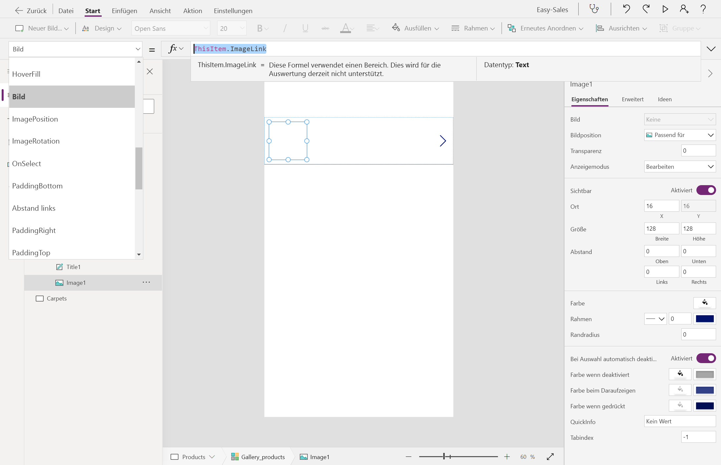This screenshot has height=465, width=721.
Task: Click the Redo arrow icon
Action: click(x=646, y=9)
